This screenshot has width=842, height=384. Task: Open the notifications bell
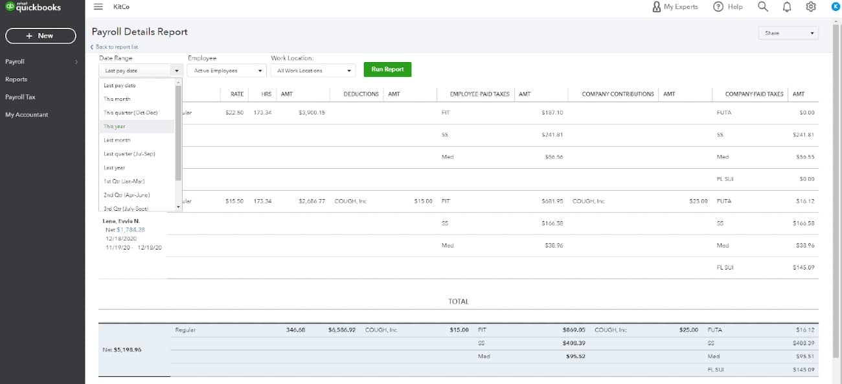click(x=786, y=6)
